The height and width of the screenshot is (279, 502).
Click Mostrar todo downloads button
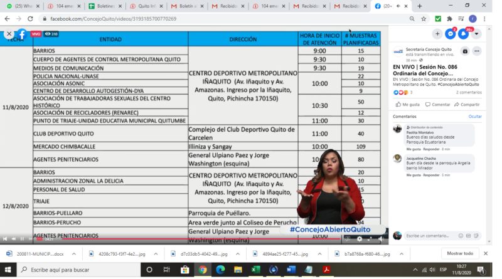[x=460, y=253]
